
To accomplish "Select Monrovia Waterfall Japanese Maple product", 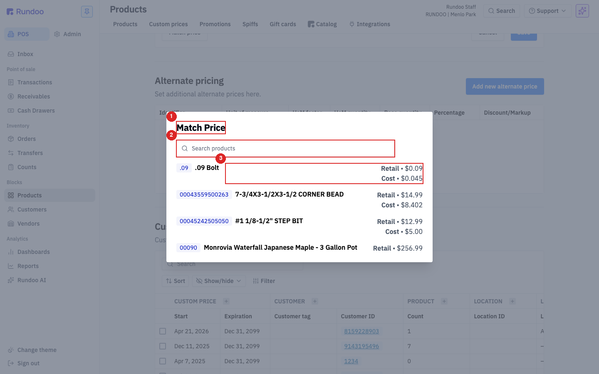I will click(x=299, y=248).
